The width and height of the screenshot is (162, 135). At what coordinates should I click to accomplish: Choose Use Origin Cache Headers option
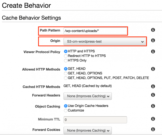tap(66, 106)
